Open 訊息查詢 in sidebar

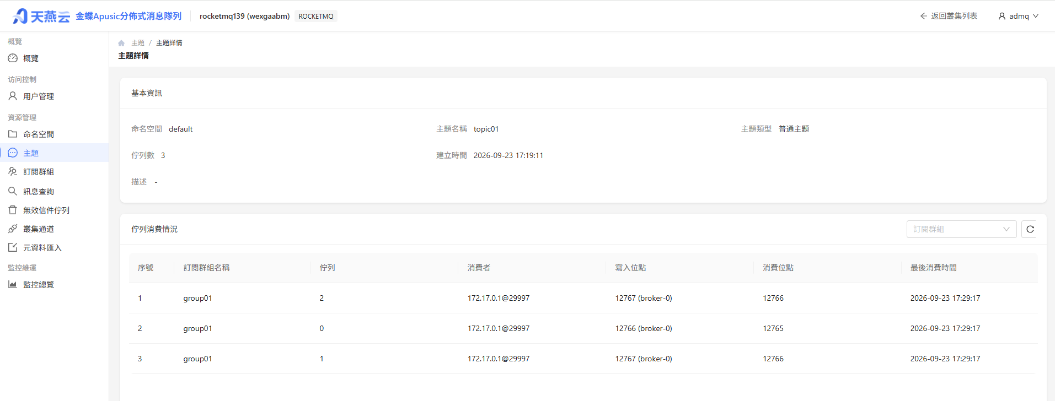(x=54, y=191)
